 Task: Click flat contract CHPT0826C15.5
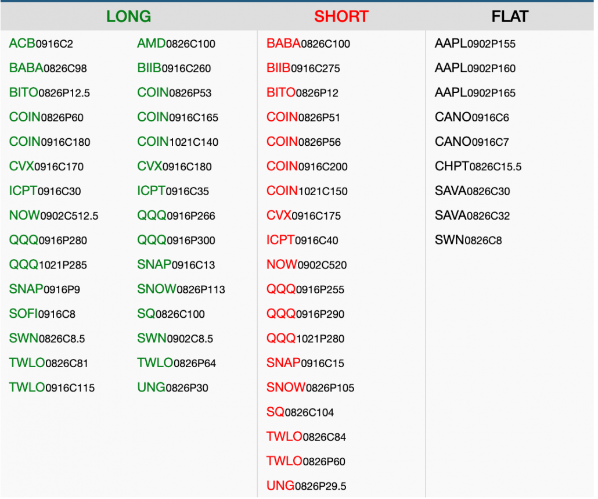click(x=478, y=167)
